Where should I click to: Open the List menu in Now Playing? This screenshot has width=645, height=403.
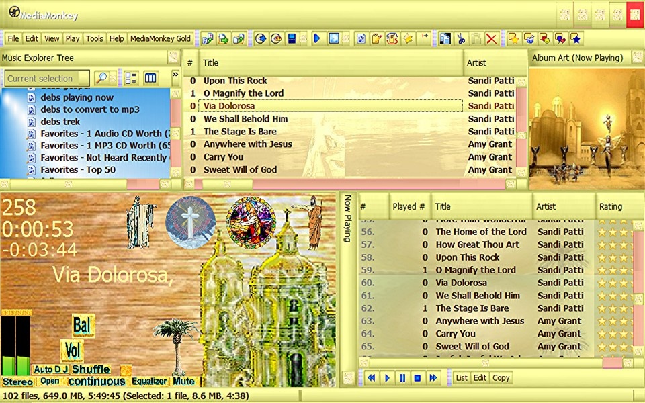462,378
